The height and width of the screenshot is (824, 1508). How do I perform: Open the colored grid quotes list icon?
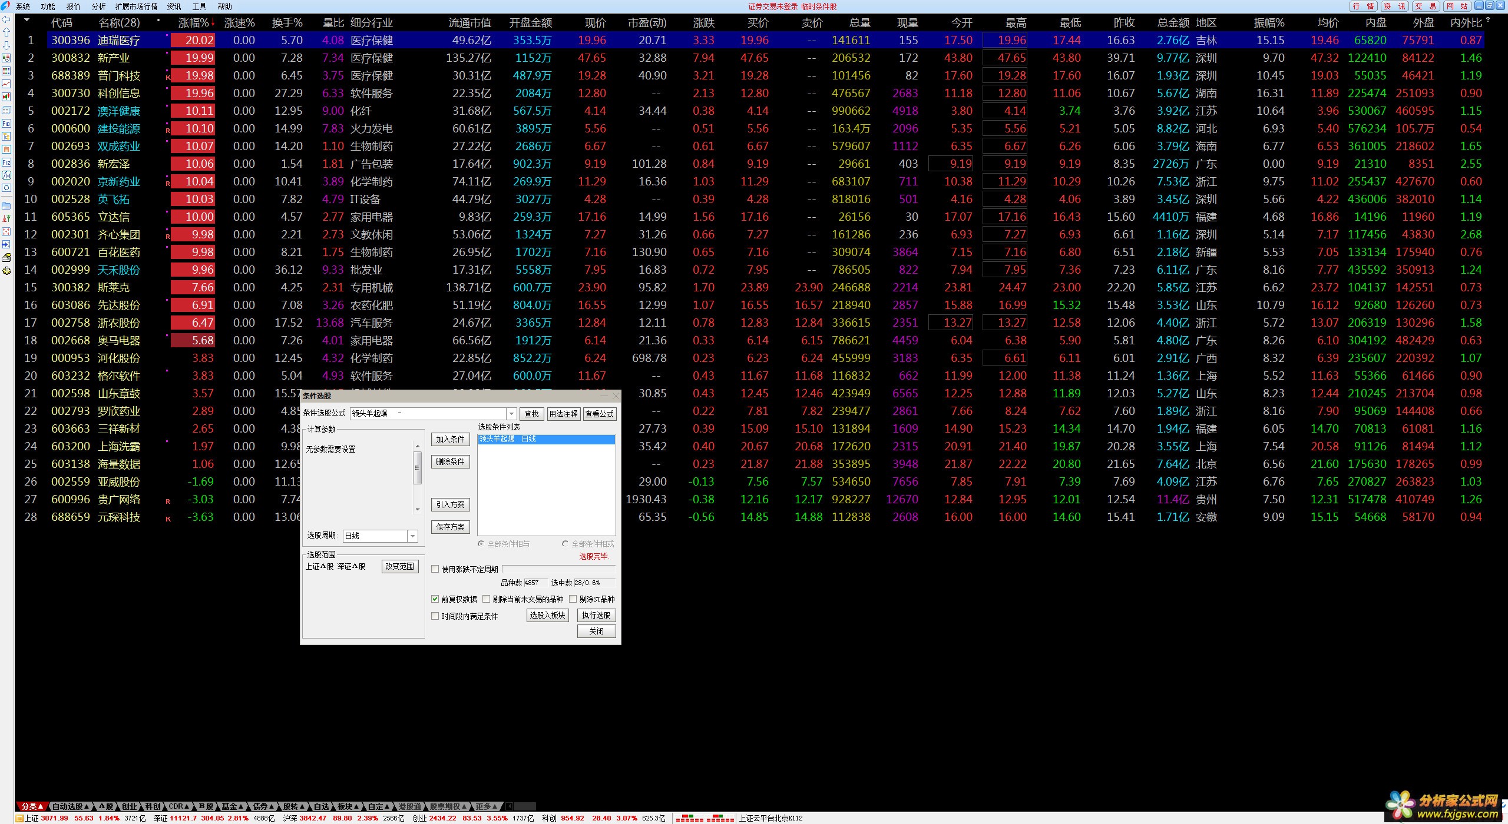point(6,71)
